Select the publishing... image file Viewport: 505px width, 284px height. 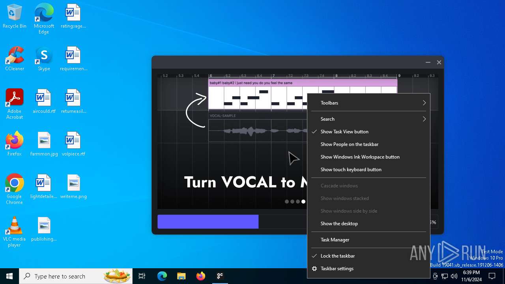point(44,230)
